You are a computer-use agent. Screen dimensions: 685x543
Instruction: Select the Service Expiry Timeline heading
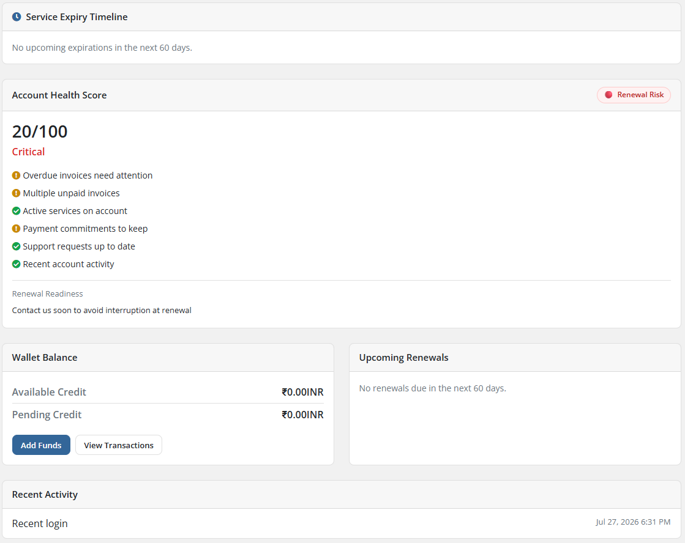[77, 17]
